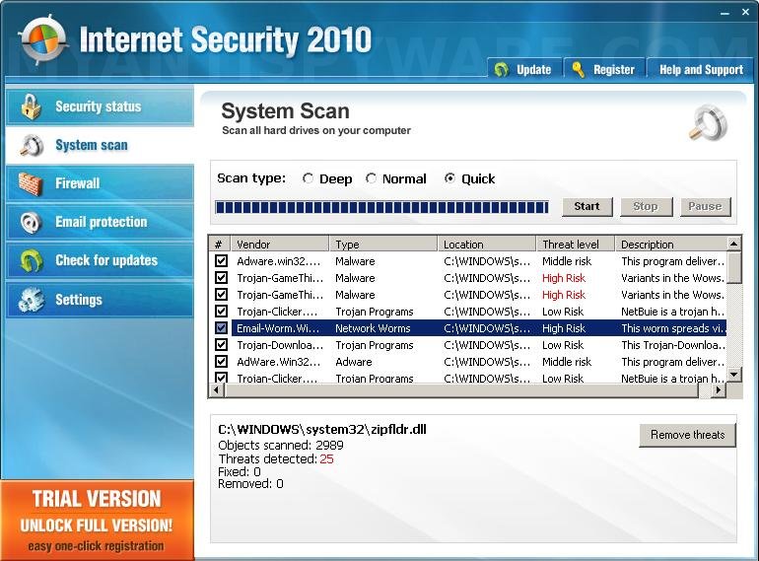Click the green arrows updates icon
The width and height of the screenshot is (759, 561).
tap(31, 260)
